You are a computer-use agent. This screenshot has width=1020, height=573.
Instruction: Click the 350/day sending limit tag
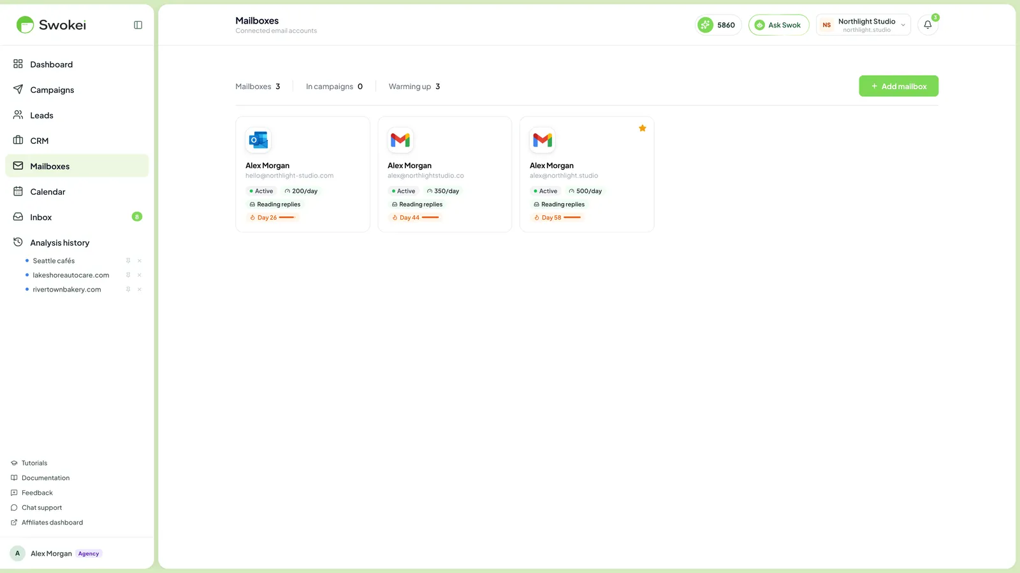[x=443, y=191]
